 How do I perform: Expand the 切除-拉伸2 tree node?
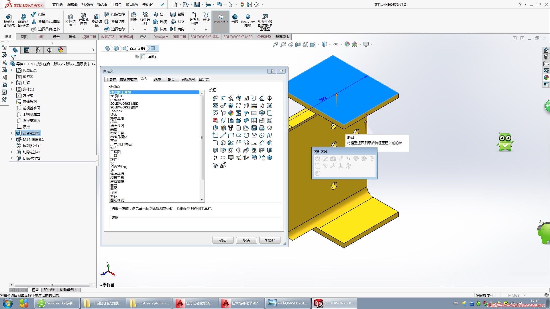point(12,158)
